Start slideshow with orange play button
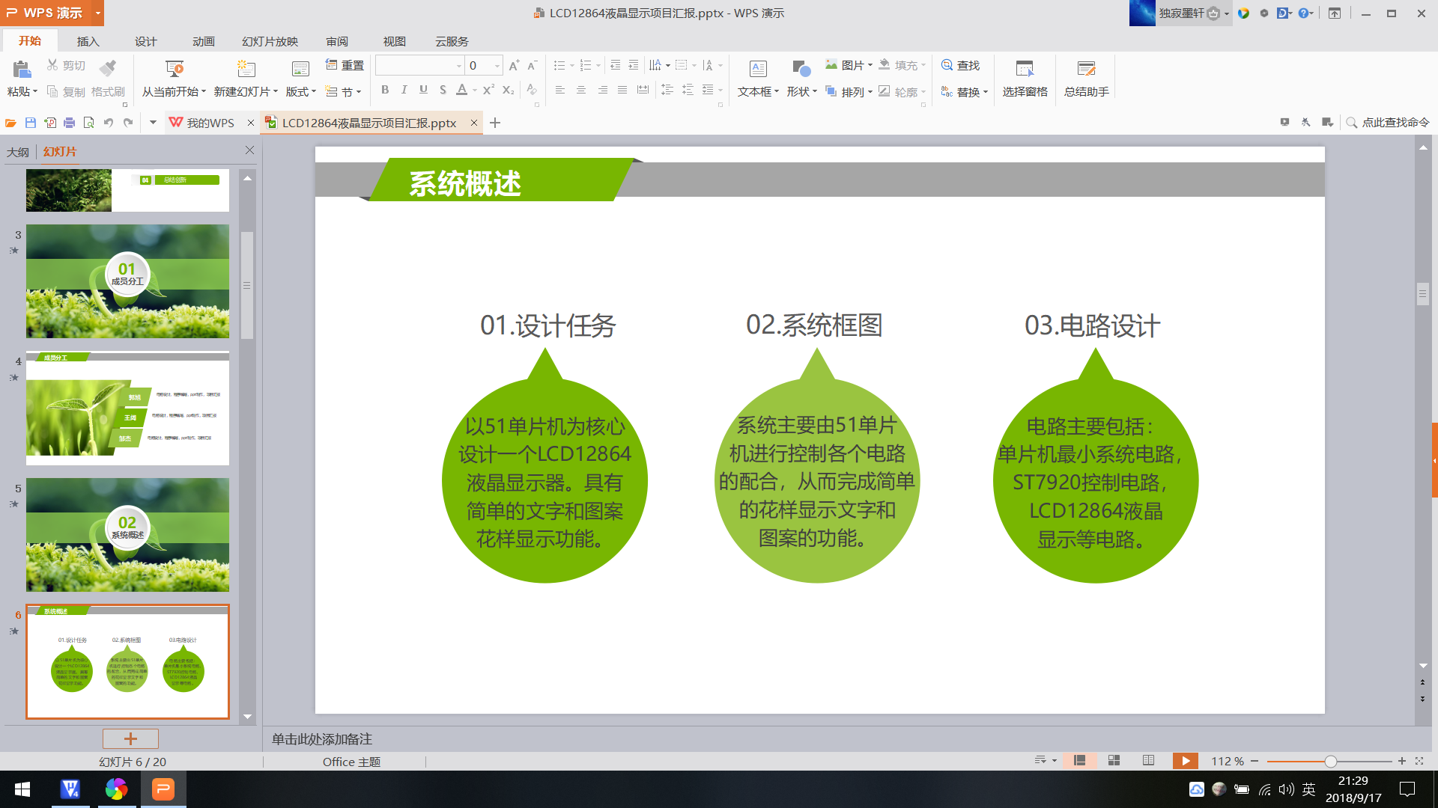The image size is (1438, 808). pyautogui.click(x=1185, y=761)
